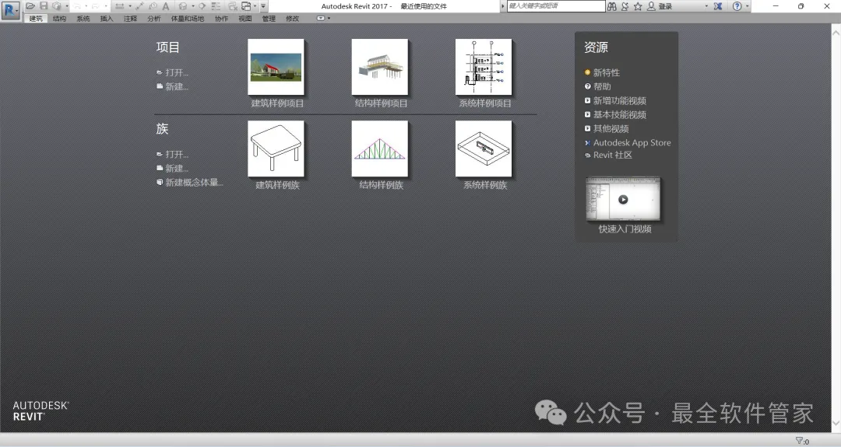The image size is (841, 447).
Task: Click the binoculars search icon
Action: pos(612,6)
